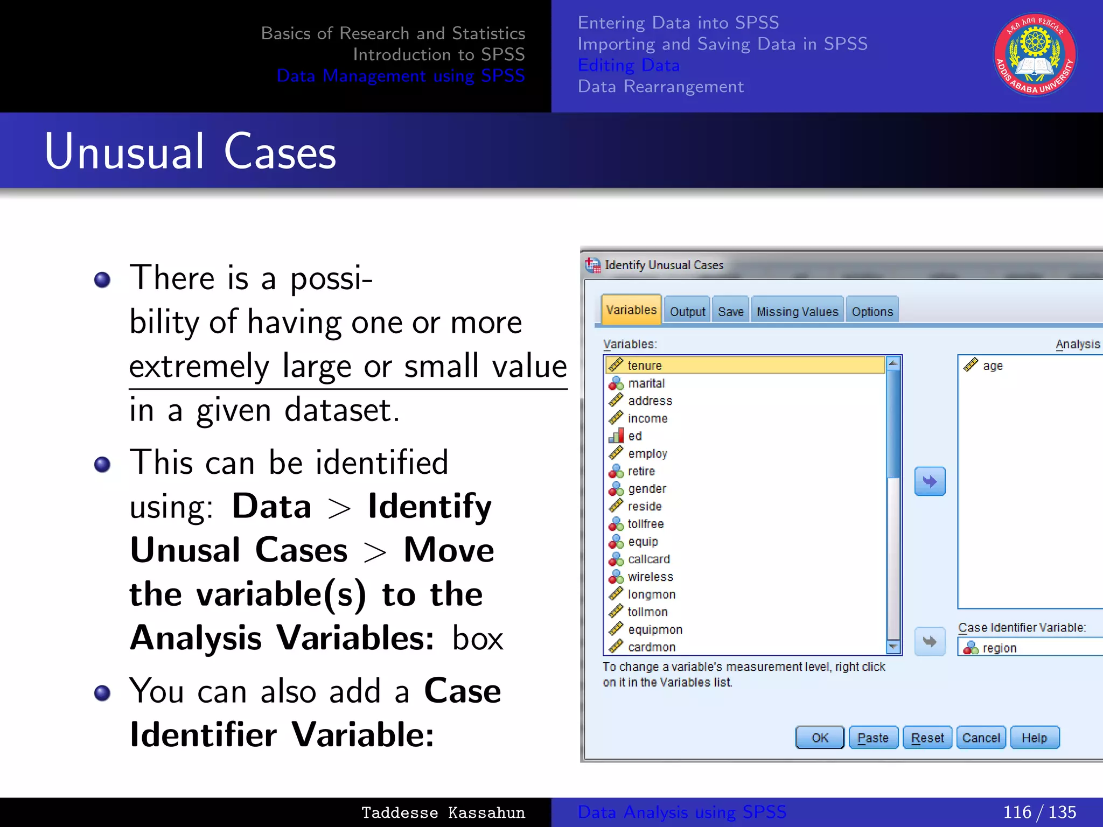Go to Data Management using SPSS section
The height and width of the screenshot is (827, 1103).
click(x=401, y=76)
